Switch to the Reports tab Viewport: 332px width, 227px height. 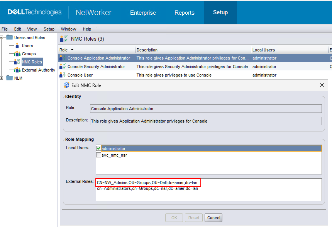[x=185, y=12]
